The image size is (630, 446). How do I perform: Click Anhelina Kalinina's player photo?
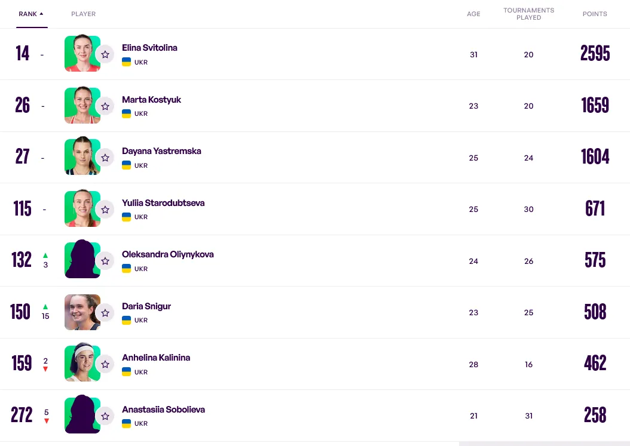click(x=82, y=364)
